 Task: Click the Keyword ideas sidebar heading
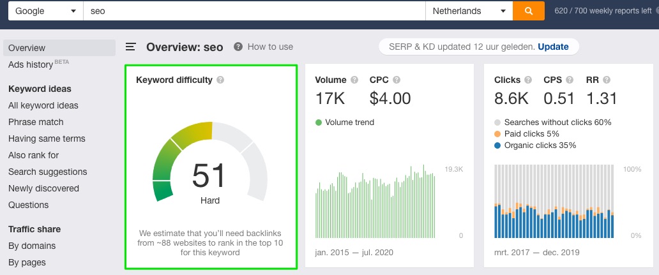(40, 89)
